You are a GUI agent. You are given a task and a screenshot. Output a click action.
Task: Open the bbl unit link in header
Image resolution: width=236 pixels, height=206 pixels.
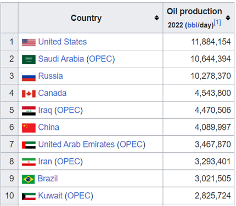point(193,25)
